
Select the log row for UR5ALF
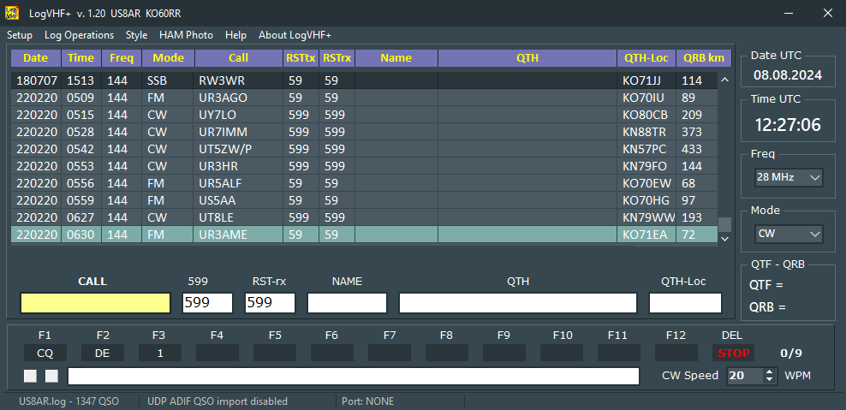click(364, 183)
